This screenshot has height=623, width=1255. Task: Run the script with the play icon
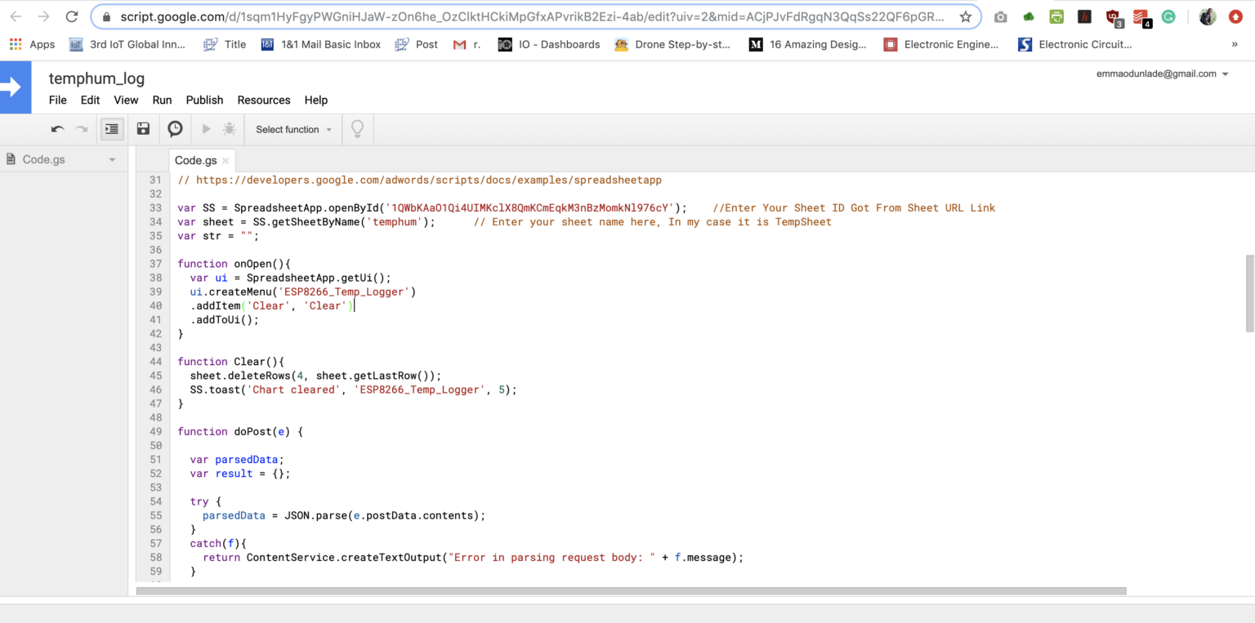[206, 129]
